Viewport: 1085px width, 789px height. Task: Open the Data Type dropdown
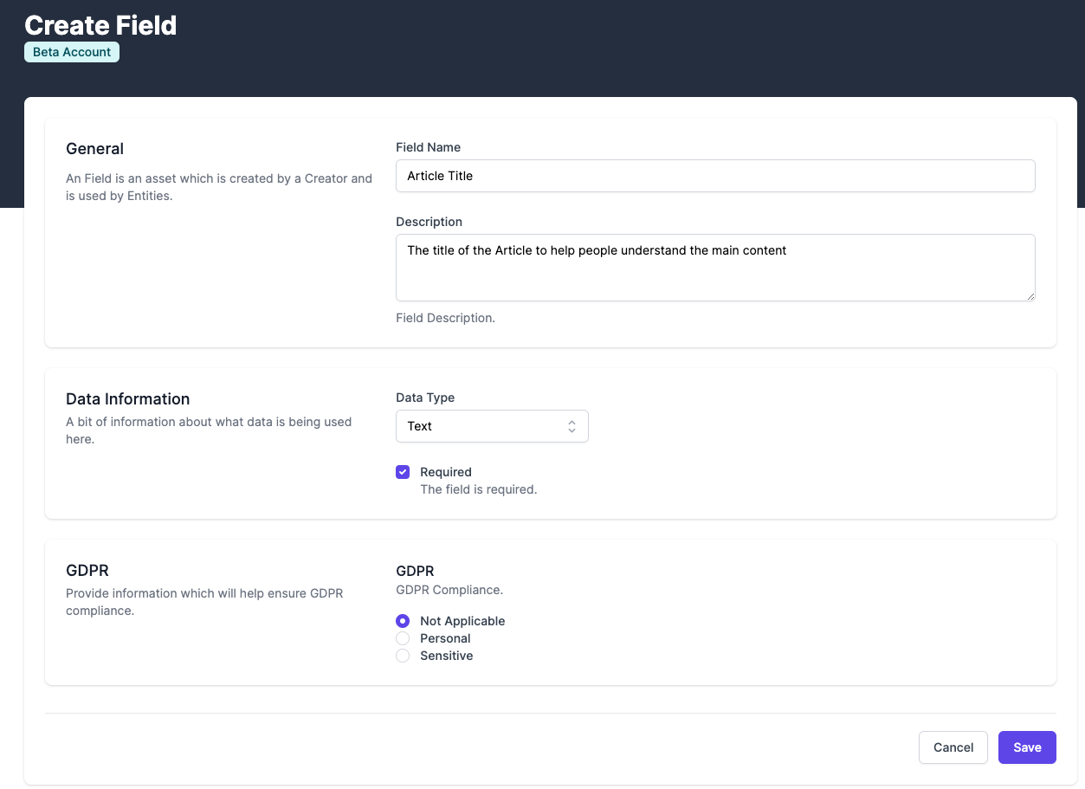pos(491,426)
